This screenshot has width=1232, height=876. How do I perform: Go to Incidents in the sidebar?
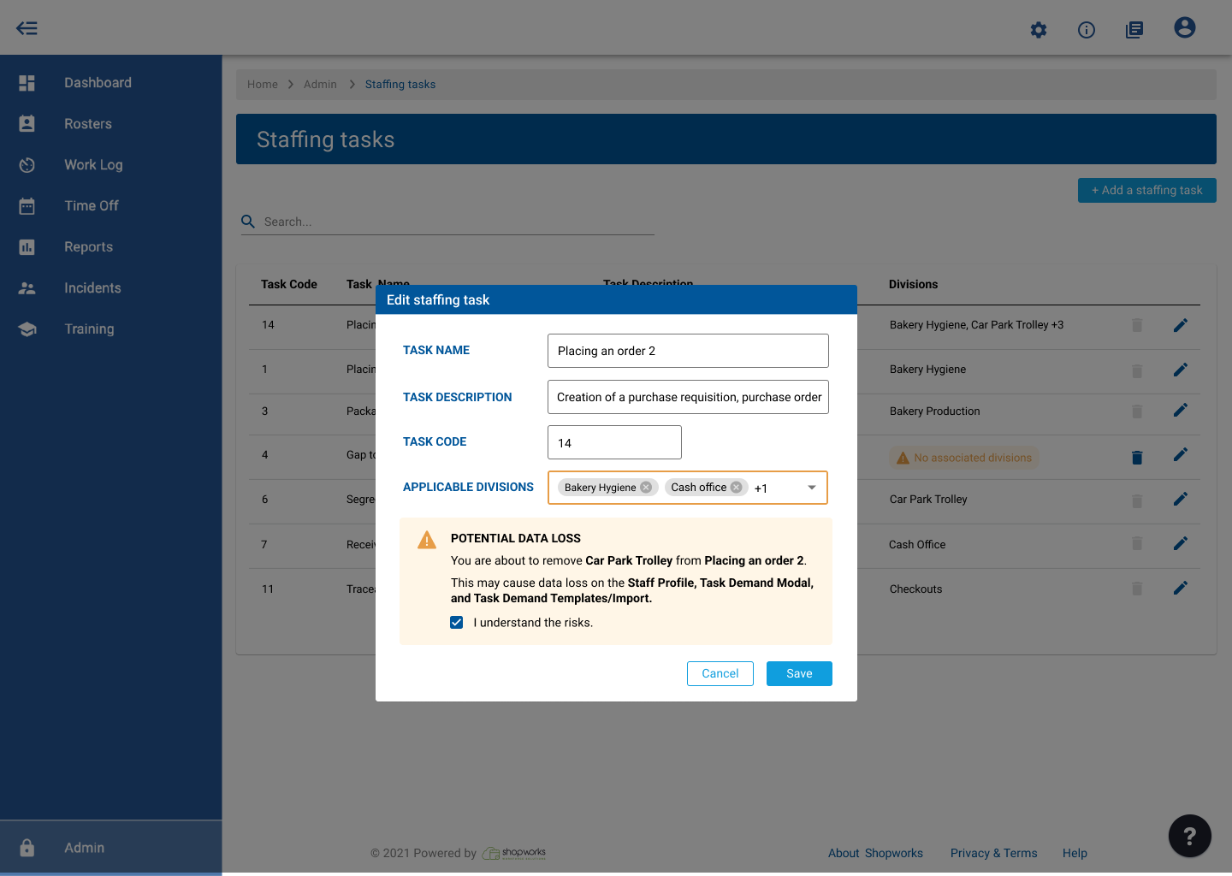pyautogui.click(x=92, y=288)
